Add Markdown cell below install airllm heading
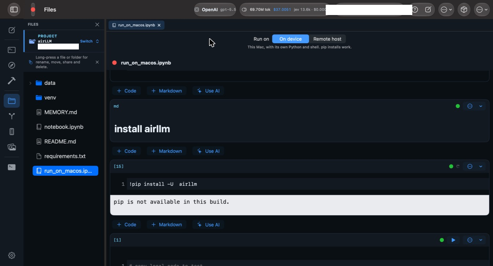Image resolution: width=493 pixels, height=266 pixels. pos(167,151)
